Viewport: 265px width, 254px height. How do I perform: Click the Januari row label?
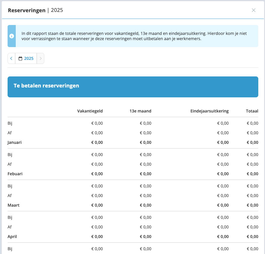tap(15, 142)
